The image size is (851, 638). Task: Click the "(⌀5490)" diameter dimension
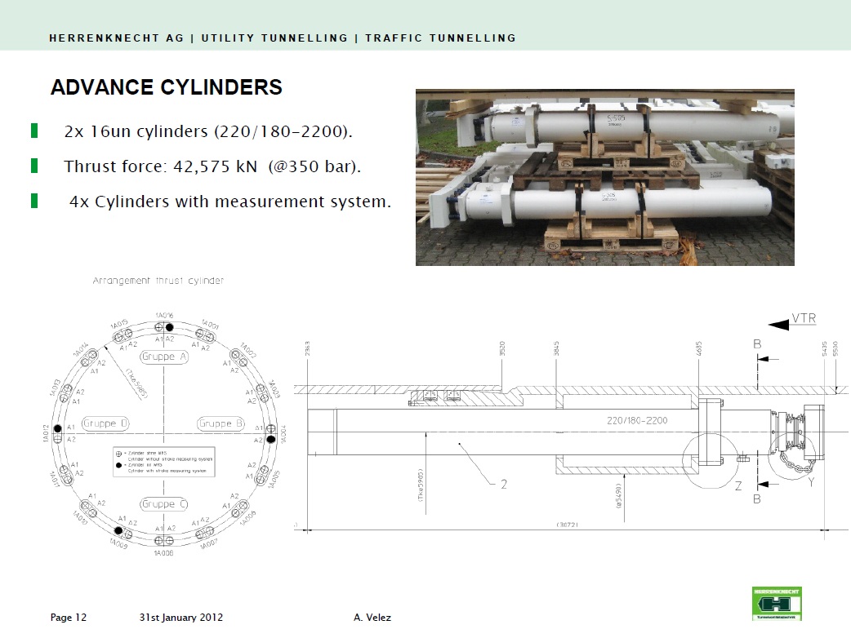[x=619, y=497]
